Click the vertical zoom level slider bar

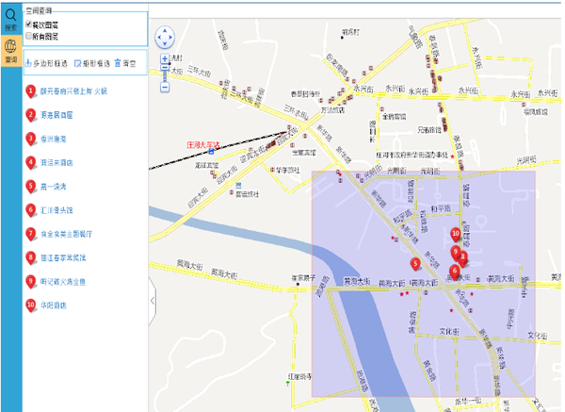pyautogui.click(x=165, y=74)
